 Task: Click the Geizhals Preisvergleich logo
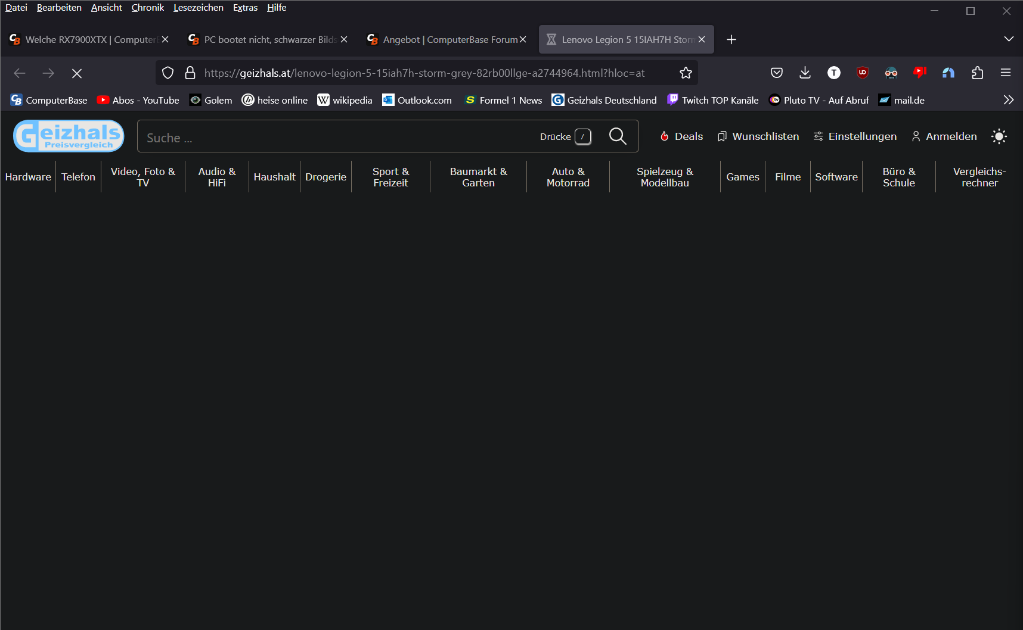pyautogui.click(x=69, y=136)
